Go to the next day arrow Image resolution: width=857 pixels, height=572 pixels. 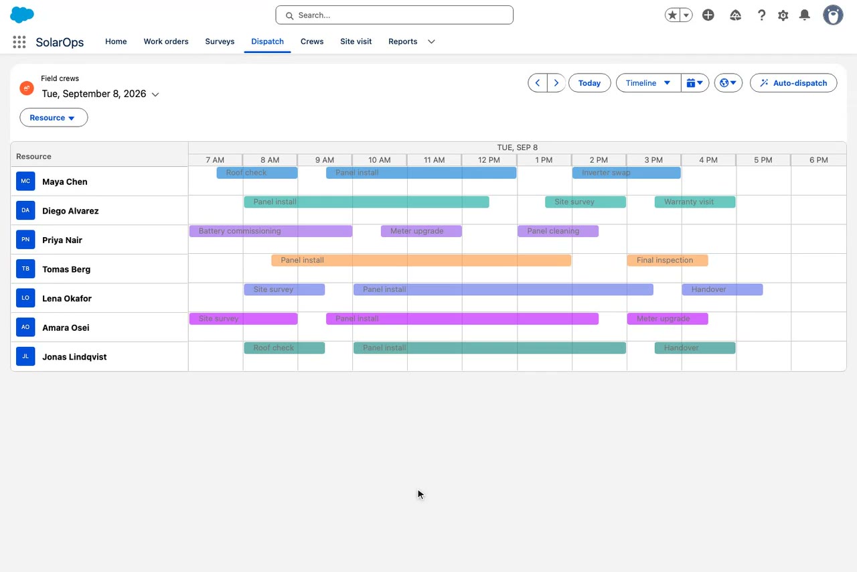point(556,83)
